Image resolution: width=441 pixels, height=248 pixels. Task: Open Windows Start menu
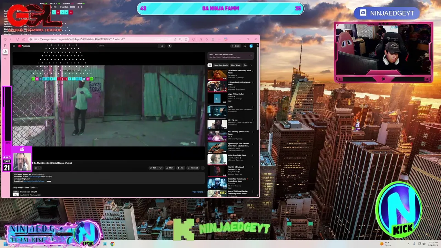click(5, 244)
